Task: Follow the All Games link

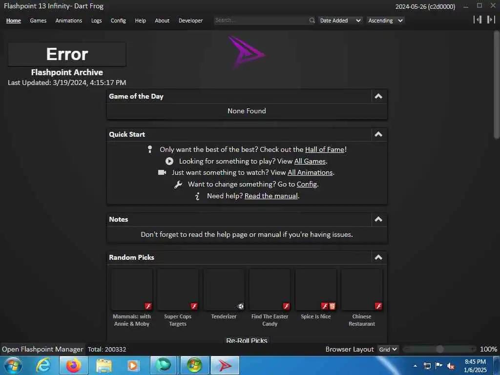Action: pyautogui.click(x=310, y=161)
